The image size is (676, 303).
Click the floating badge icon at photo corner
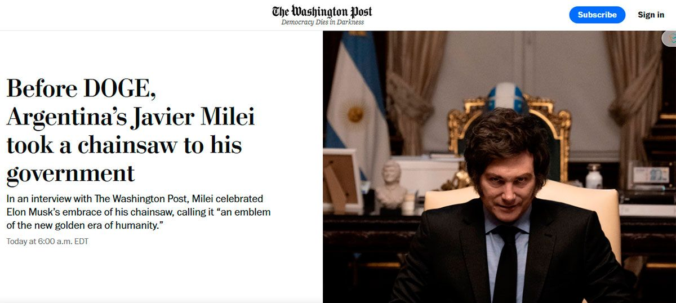click(670, 38)
